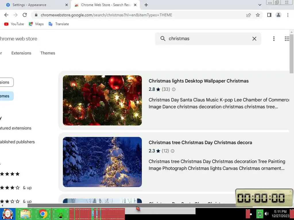Open the Google apps grid
This screenshot has width=294, height=220.
click(287, 39)
